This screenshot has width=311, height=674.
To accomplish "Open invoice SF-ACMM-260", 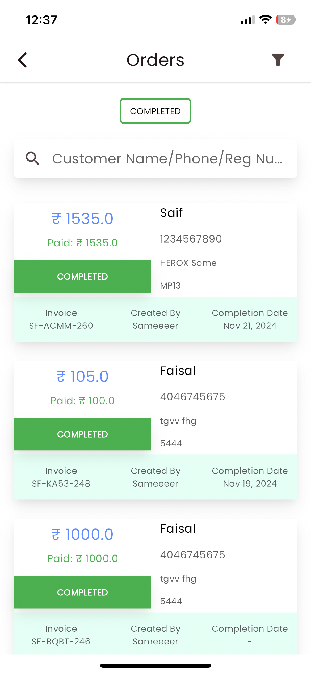I will pos(61,326).
